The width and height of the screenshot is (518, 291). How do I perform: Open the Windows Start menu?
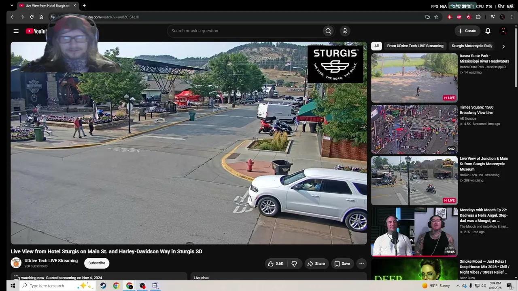click(x=13, y=286)
